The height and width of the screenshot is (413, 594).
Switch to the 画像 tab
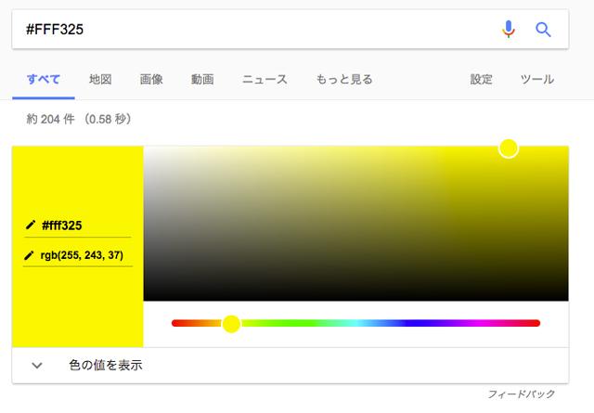point(151,79)
